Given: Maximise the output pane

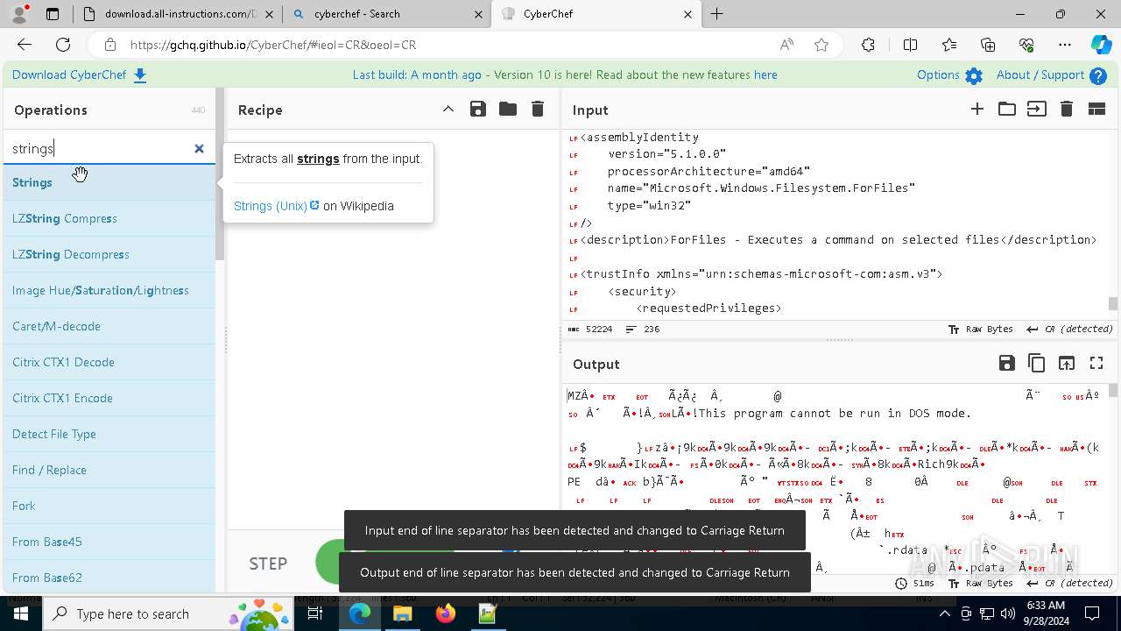Looking at the screenshot, I should (1096, 363).
